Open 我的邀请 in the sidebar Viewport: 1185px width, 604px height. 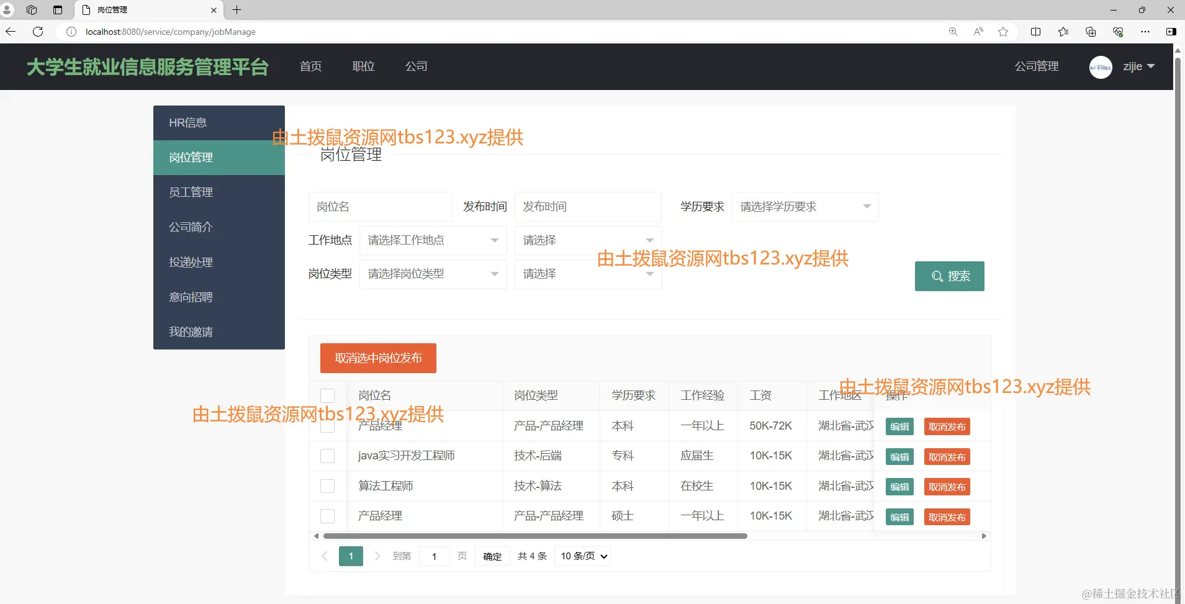pos(219,332)
